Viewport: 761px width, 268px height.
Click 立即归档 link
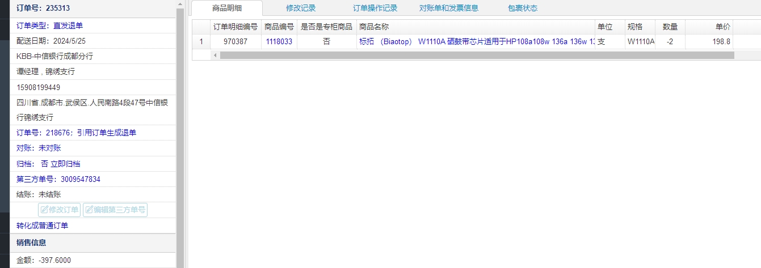(x=65, y=164)
